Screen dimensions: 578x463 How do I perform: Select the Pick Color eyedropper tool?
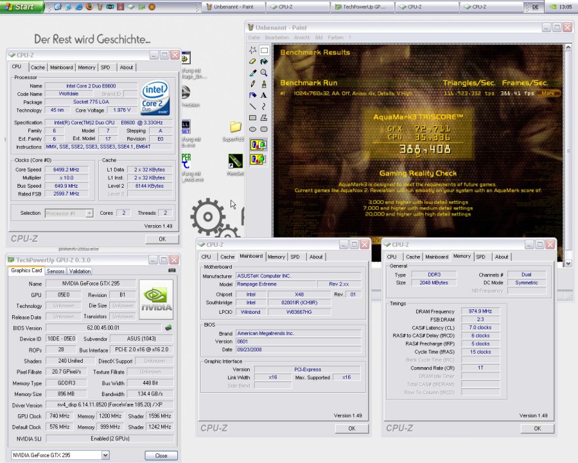252,73
